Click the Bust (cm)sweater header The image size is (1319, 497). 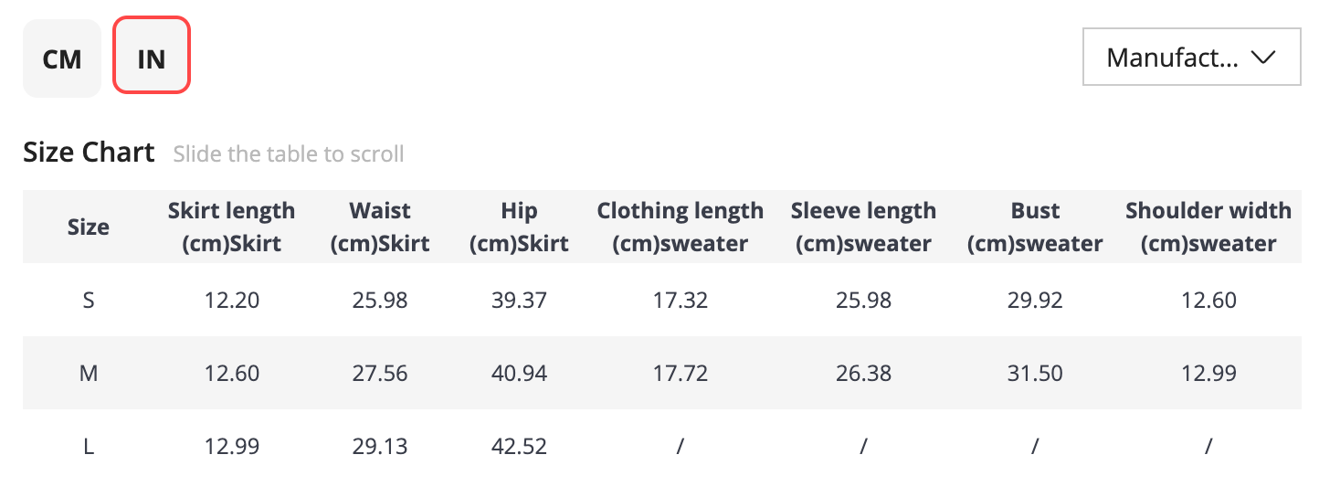1035,227
